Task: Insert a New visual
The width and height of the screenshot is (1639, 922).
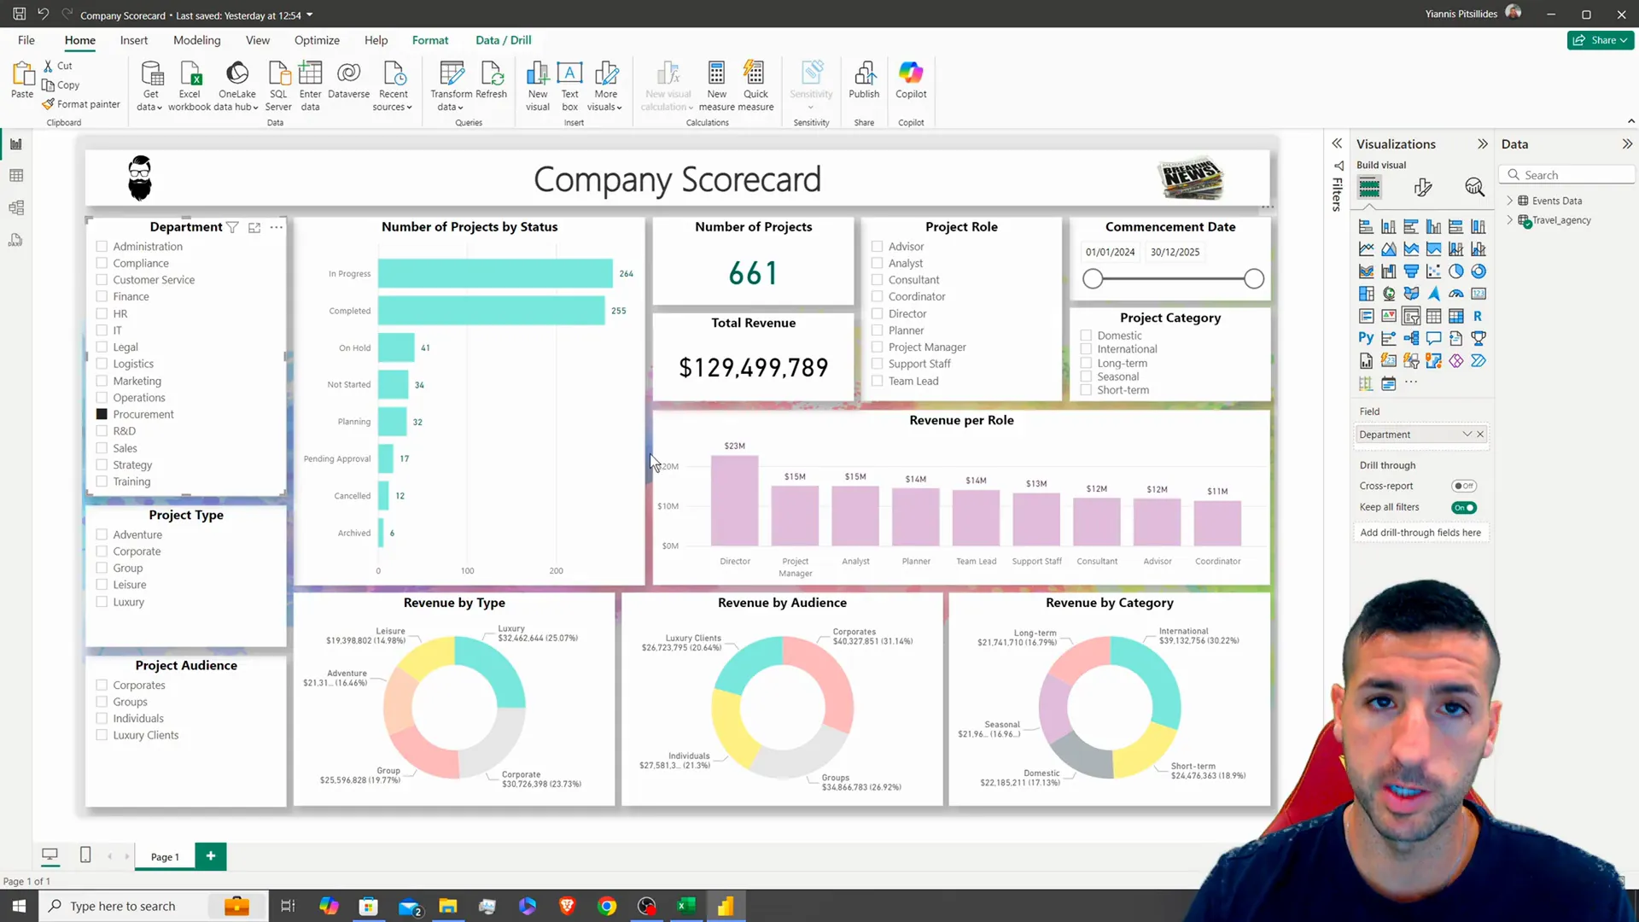Action: 538,86
